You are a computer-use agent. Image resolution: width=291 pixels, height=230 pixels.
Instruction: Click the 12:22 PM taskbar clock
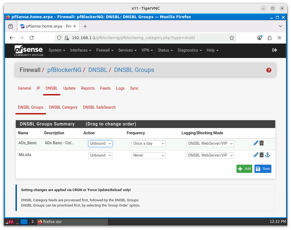point(278,222)
